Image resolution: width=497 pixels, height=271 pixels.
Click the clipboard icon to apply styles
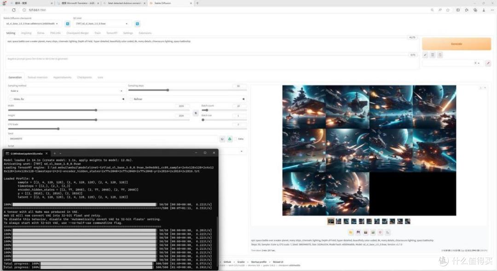point(440,55)
